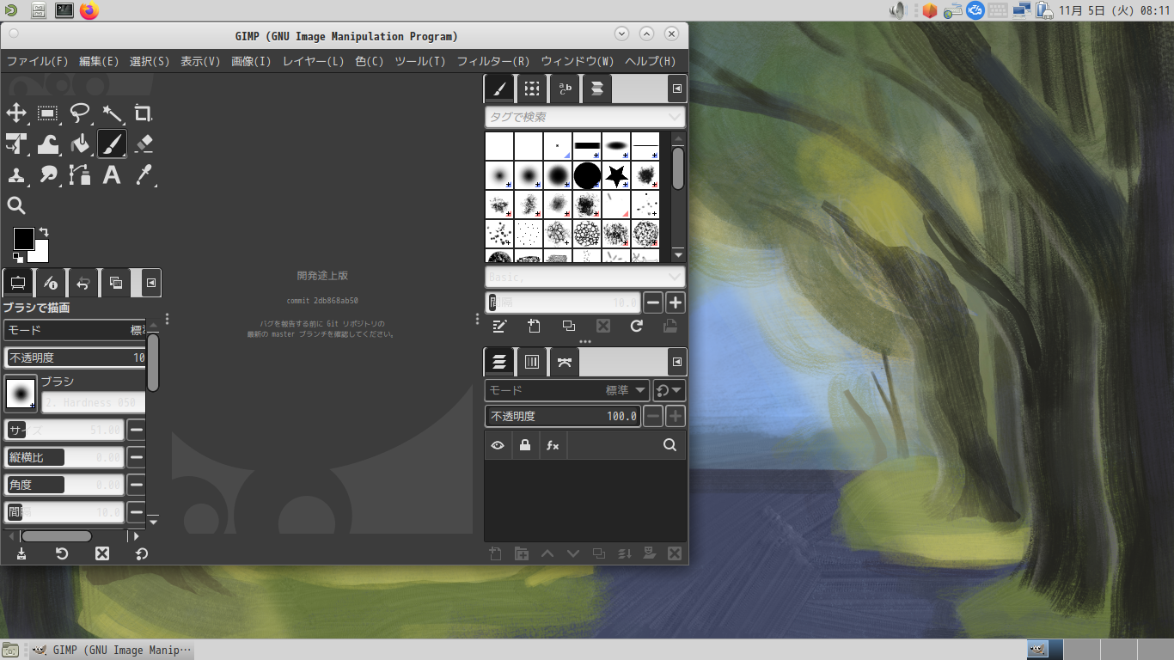The image size is (1174, 660).
Task: Switch to the Channels tab
Action: [532, 362]
